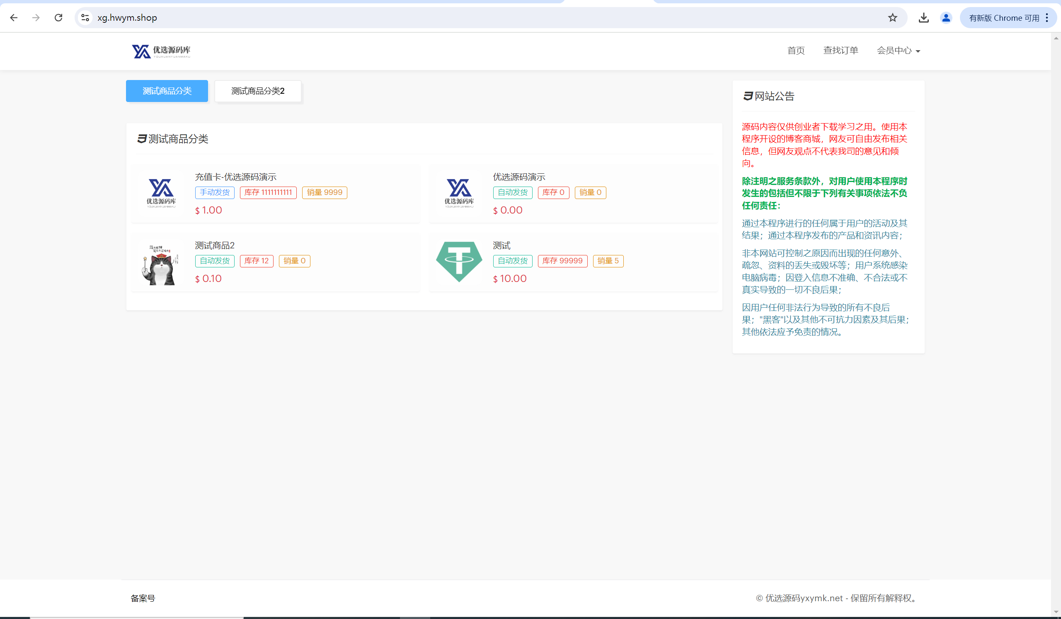
Task: Click 有新版 Chrome 可用 update button
Action: [1003, 18]
